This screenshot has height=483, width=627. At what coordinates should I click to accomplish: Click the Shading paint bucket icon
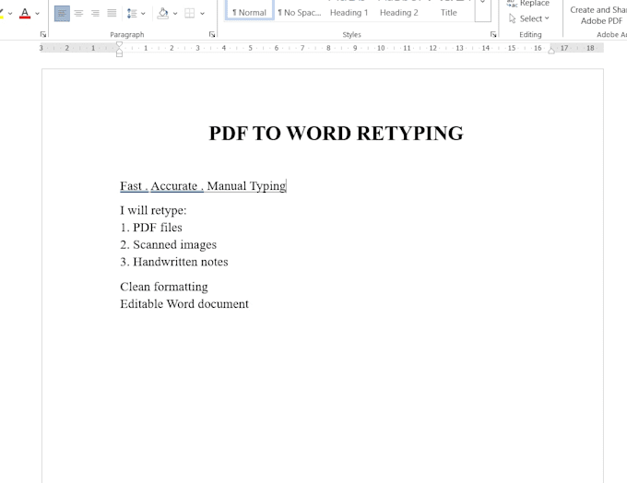pyautogui.click(x=163, y=14)
